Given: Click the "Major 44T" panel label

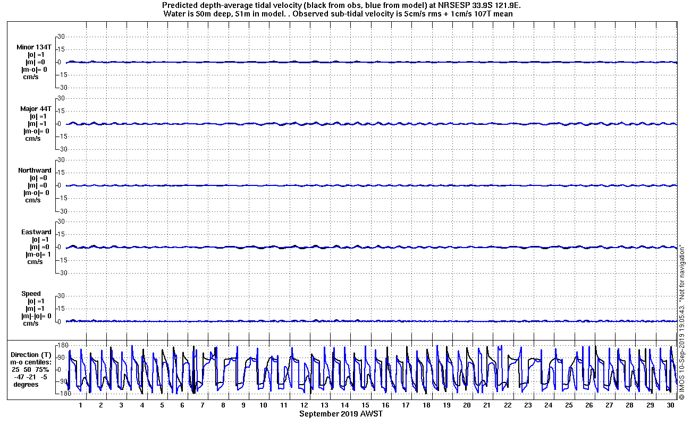Looking at the screenshot, I should [36, 108].
